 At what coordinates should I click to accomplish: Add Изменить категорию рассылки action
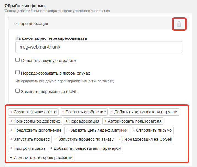point(41,158)
